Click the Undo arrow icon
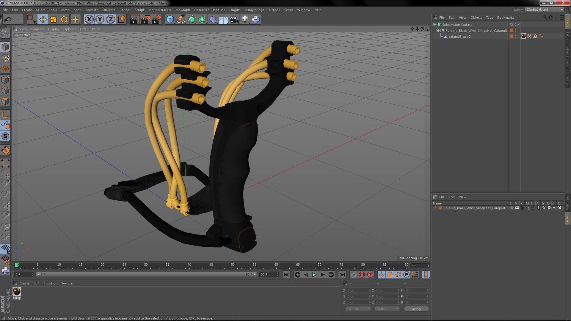Image resolution: width=571 pixels, height=321 pixels. point(8,20)
